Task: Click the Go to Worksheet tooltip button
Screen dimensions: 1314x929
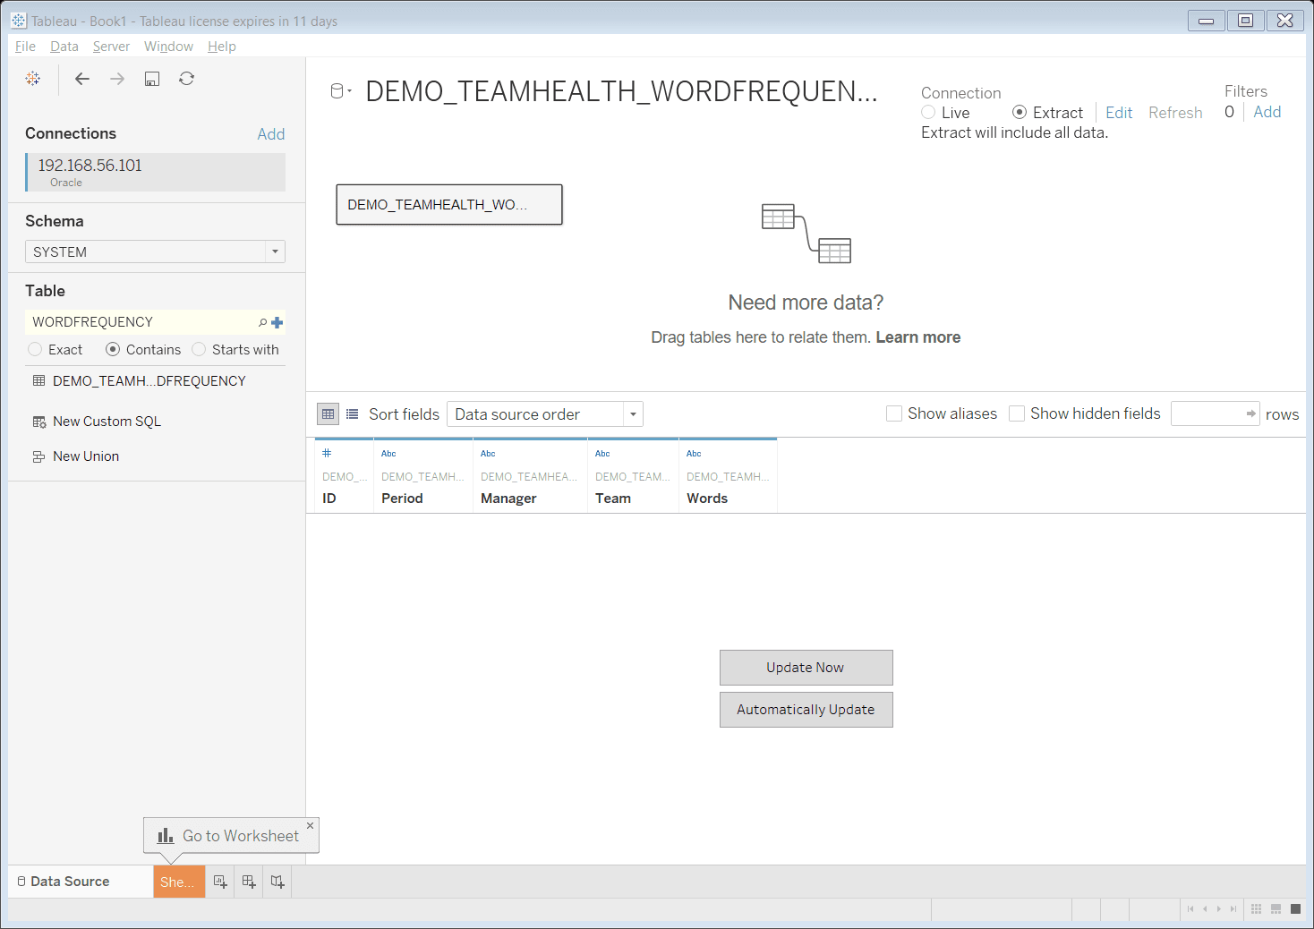Action: (x=231, y=836)
